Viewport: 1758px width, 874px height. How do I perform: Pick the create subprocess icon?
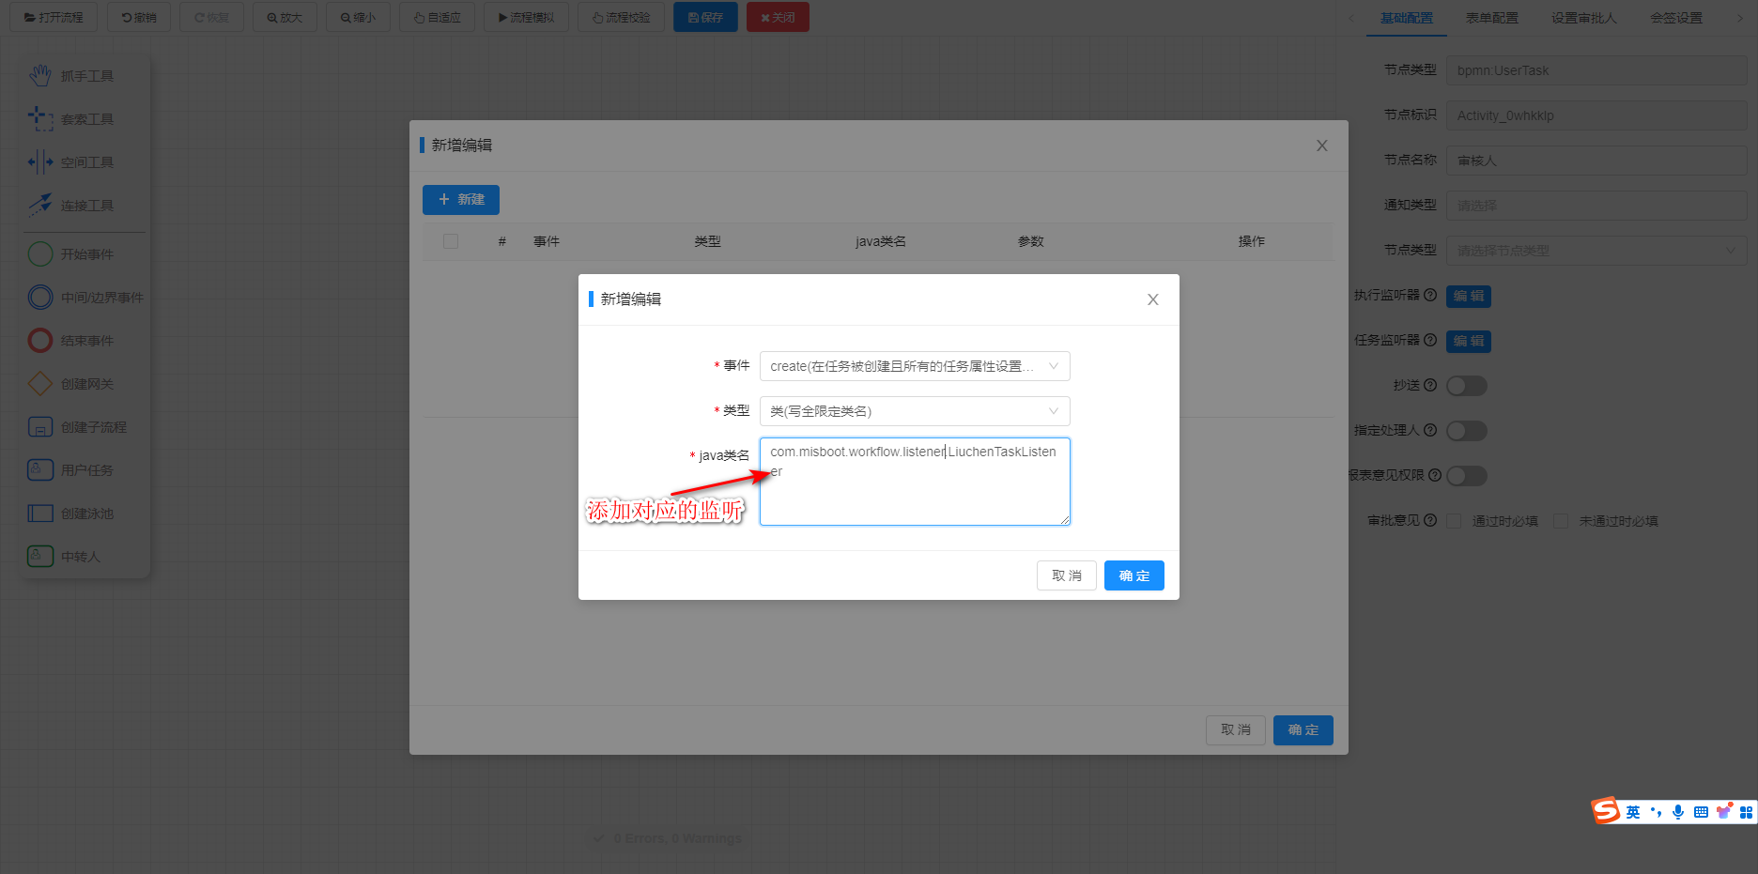(40, 426)
